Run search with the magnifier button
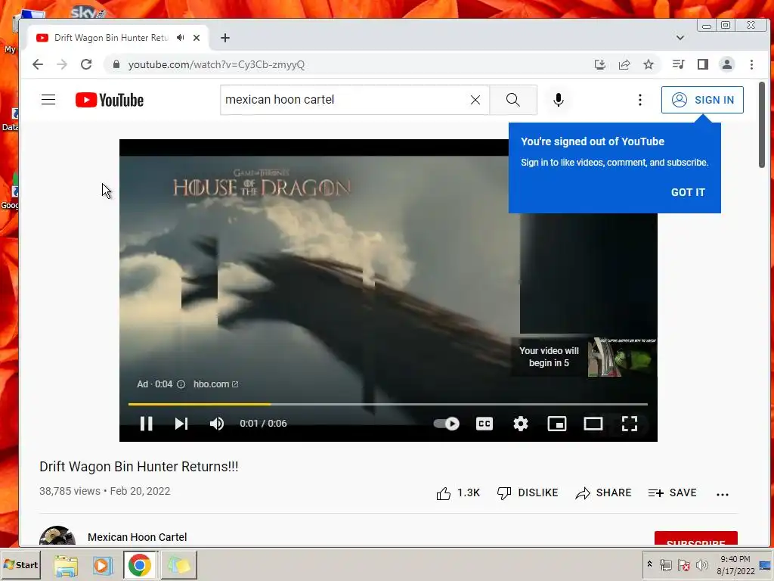Viewport: 774px width, 581px height. (513, 100)
